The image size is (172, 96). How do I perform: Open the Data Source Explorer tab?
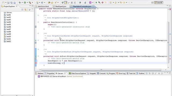(x=77, y=74)
